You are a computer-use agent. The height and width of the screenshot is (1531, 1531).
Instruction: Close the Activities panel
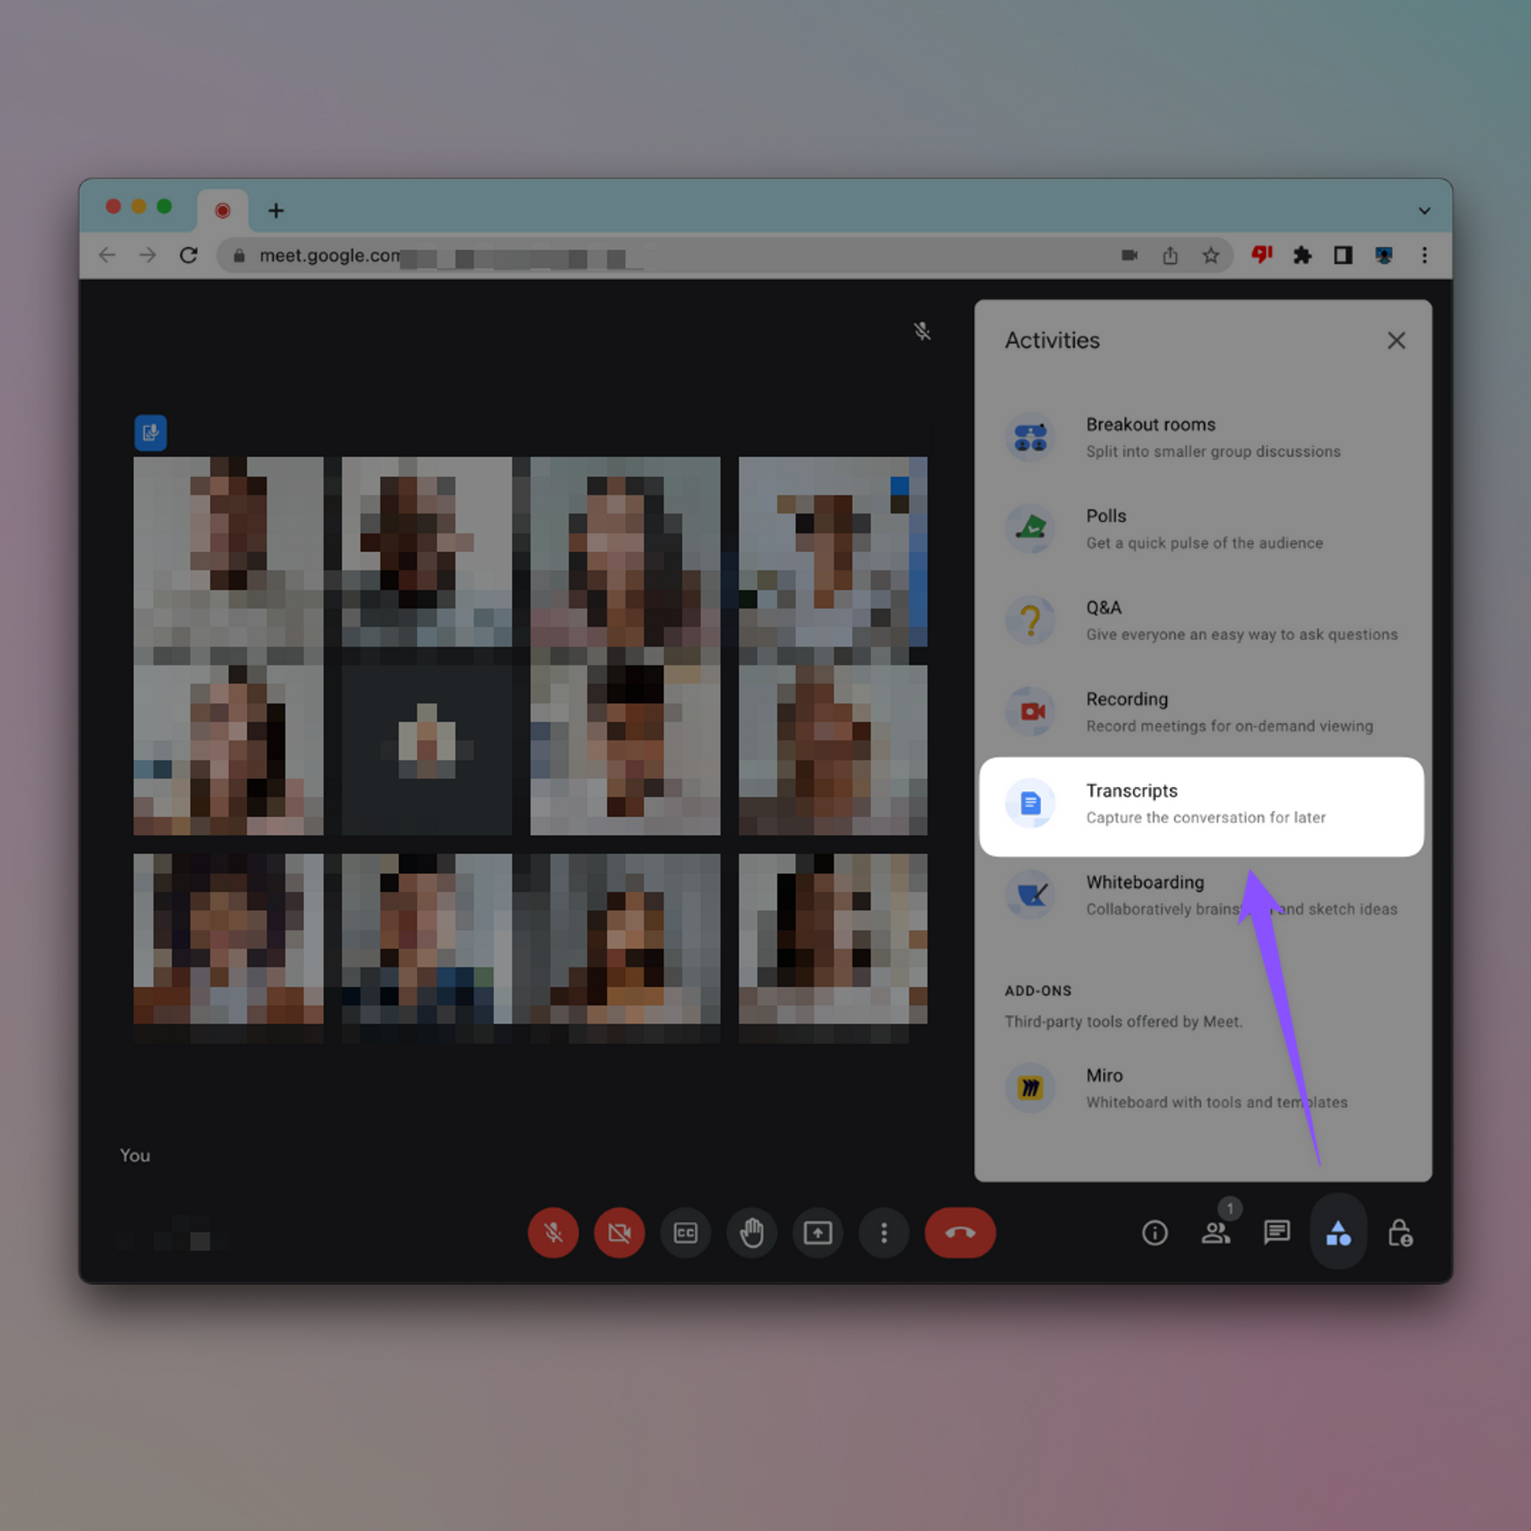[x=1396, y=341]
